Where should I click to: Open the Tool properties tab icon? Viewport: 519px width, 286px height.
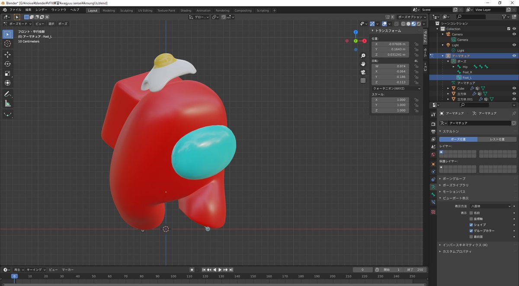tap(433, 115)
